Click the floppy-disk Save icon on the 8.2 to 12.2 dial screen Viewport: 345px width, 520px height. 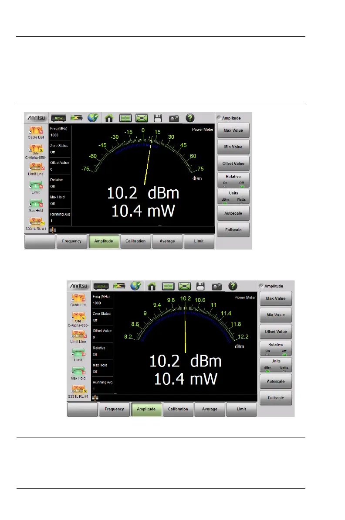coord(200,286)
